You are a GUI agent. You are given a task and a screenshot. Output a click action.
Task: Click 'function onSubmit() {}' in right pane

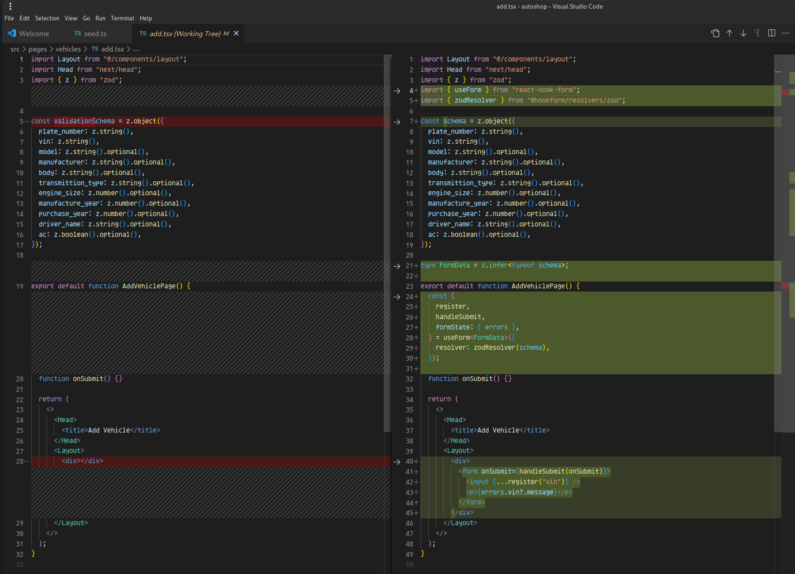pos(470,379)
